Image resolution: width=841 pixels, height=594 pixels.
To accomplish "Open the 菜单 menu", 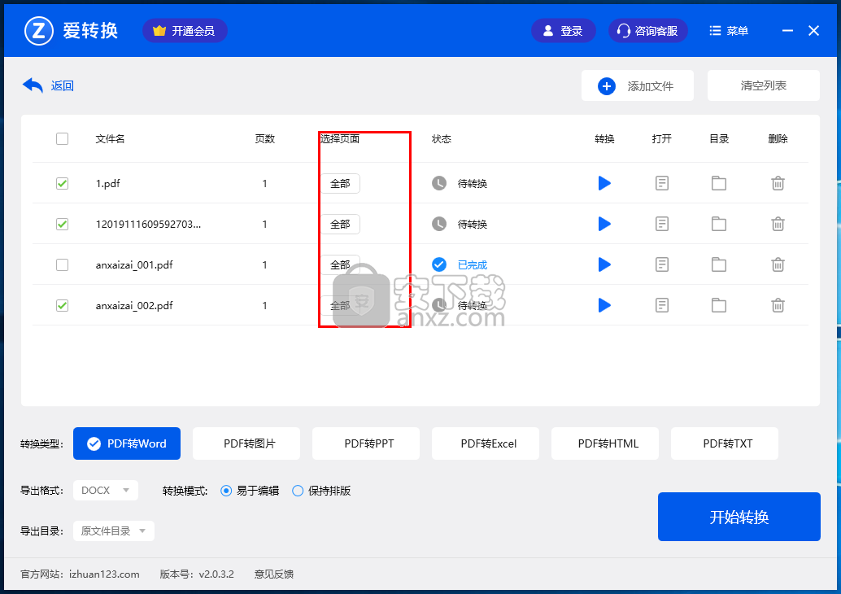I will point(729,31).
